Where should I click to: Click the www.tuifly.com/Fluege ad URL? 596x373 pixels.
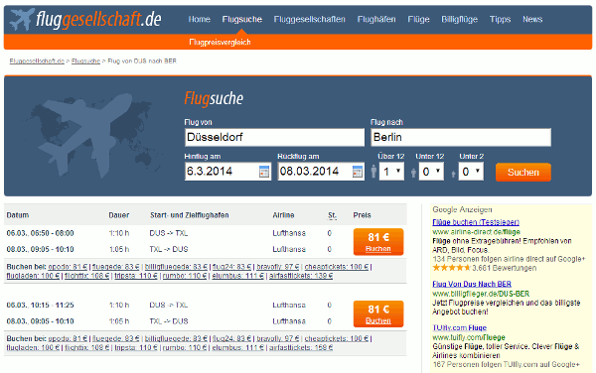tap(469, 337)
